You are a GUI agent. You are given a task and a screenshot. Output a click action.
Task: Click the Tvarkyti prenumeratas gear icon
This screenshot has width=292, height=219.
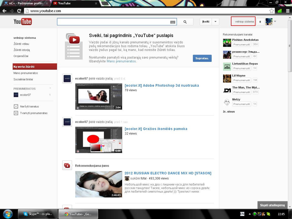(x=16, y=113)
